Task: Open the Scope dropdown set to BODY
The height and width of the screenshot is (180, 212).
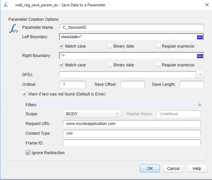Action: click(92, 114)
